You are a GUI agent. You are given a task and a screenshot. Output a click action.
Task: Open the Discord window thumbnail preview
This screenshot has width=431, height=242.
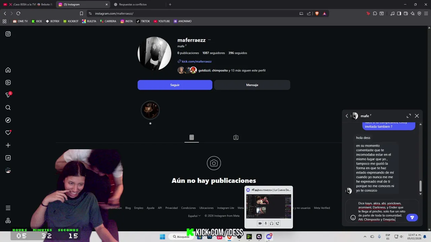269,206
